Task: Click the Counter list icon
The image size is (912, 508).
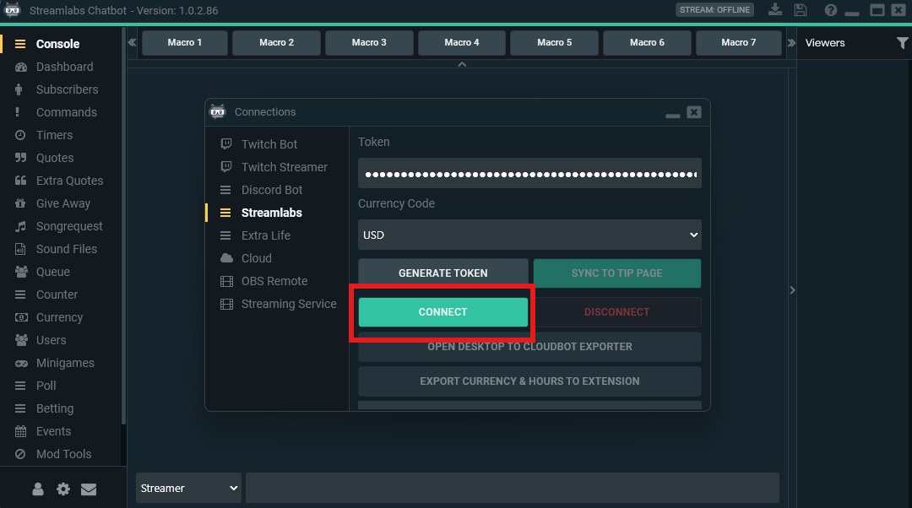Action: tap(20, 295)
